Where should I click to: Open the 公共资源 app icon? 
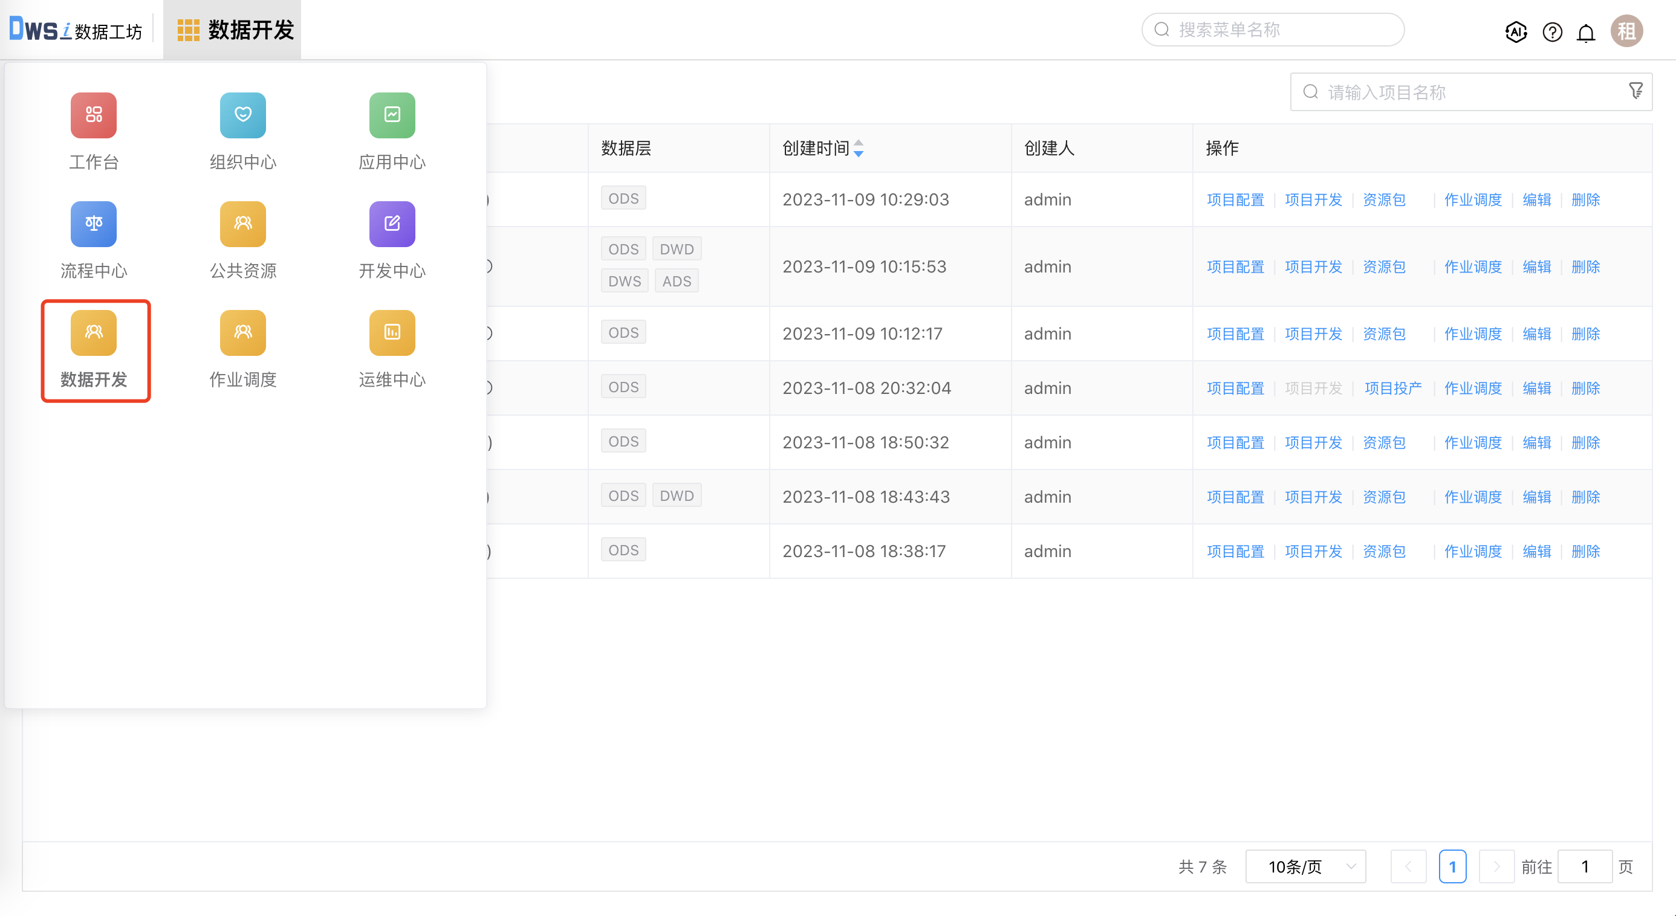(242, 224)
